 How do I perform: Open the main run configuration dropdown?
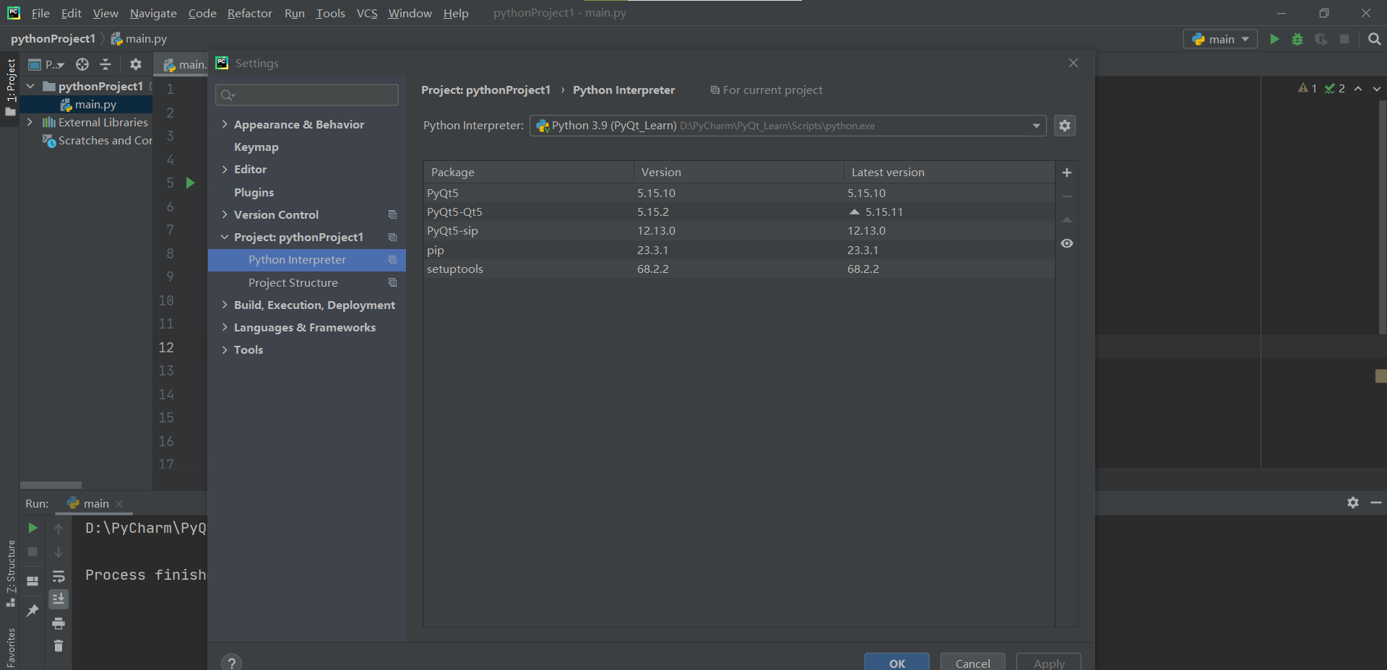click(1220, 39)
